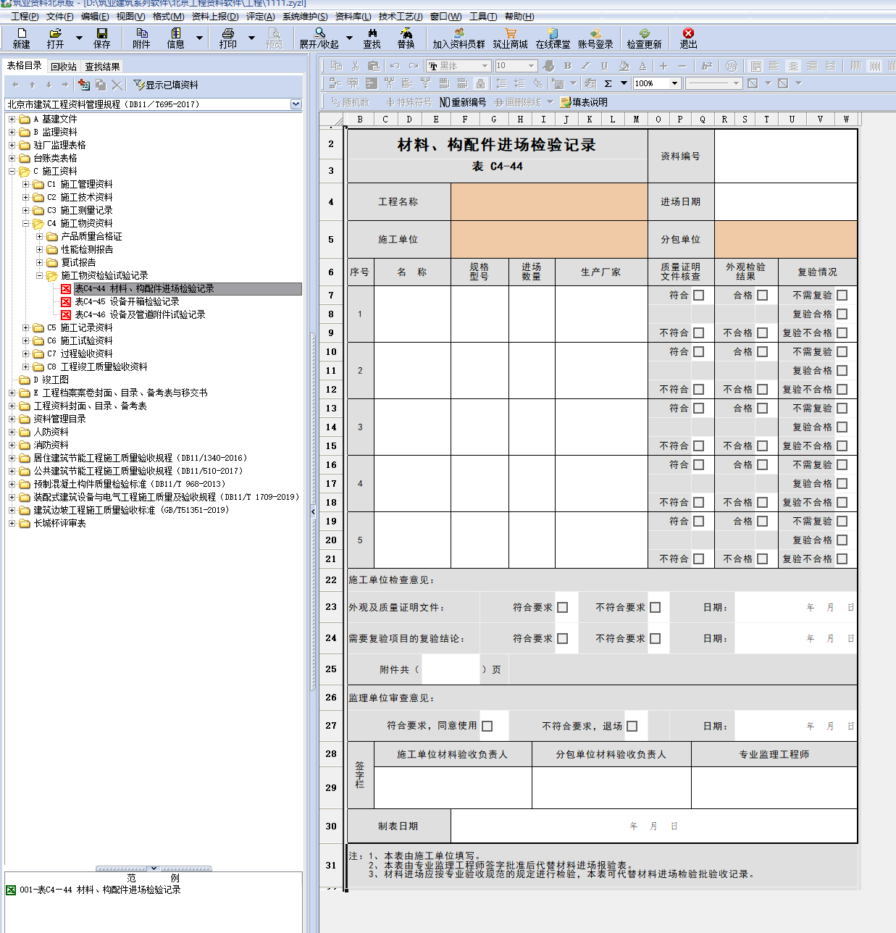Viewport: 896px width, 933px height.
Task: Check 符合 box for item 1
Action: click(698, 295)
